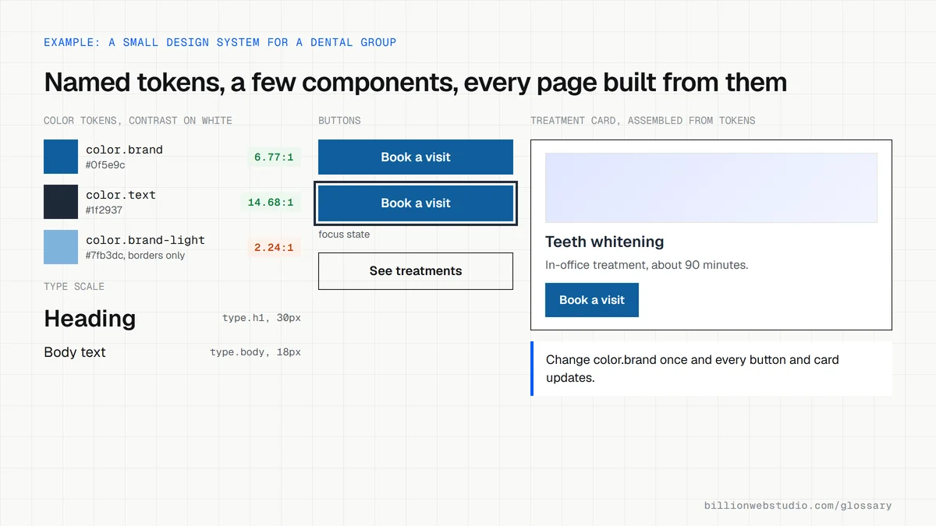Click the TYPE SCALE section heading

[74, 287]
